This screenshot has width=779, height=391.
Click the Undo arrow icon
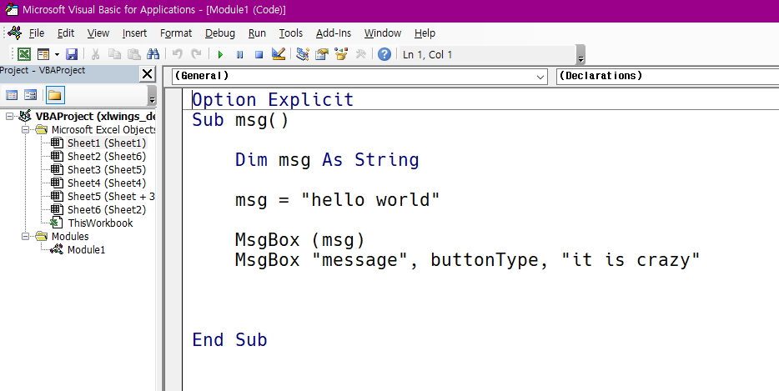(178, 55)
